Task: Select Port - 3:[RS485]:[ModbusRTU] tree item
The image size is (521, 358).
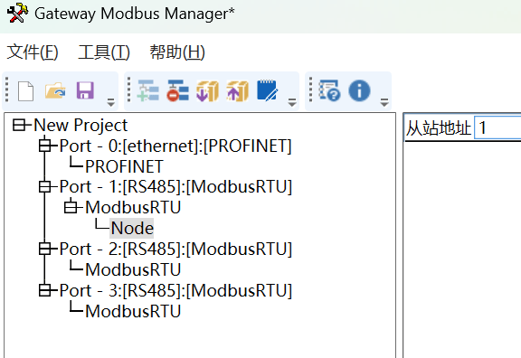Action: 175,290
